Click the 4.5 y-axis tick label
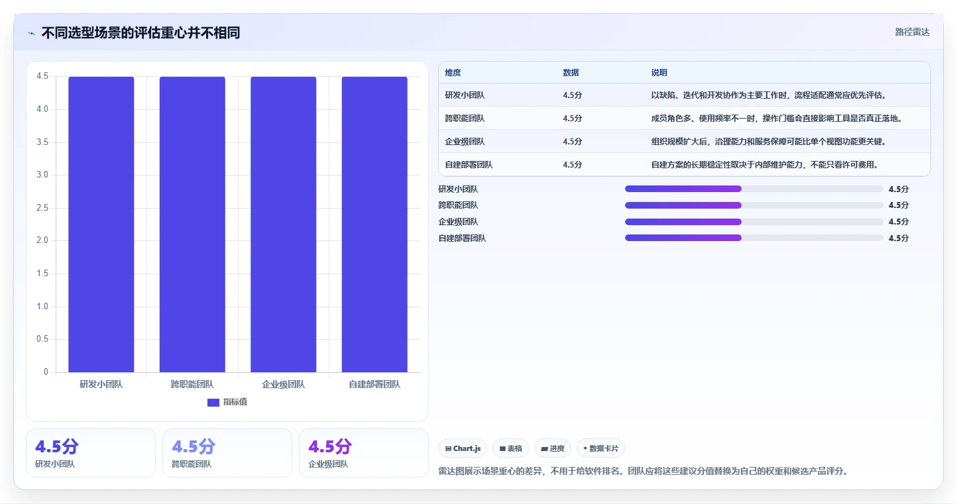 (42, 76)
